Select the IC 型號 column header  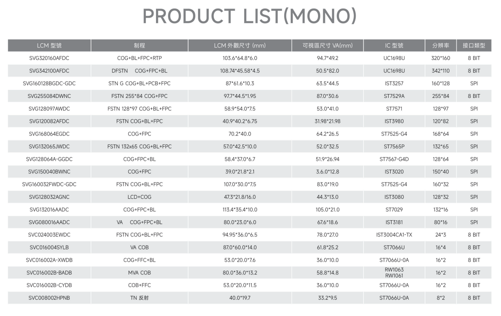coord(394,45)
